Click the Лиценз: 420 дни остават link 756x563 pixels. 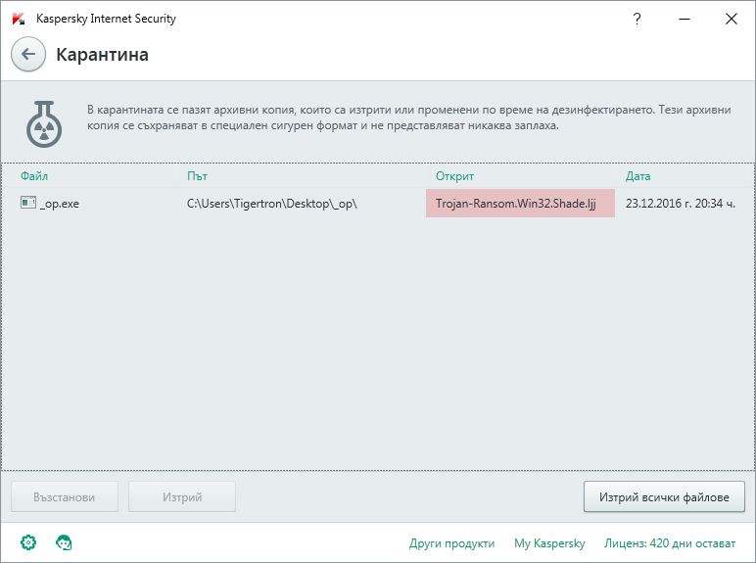670,543
